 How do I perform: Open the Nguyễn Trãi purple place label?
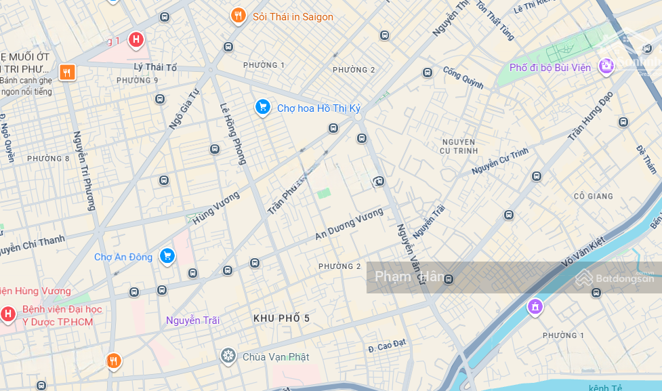[192, 321]
